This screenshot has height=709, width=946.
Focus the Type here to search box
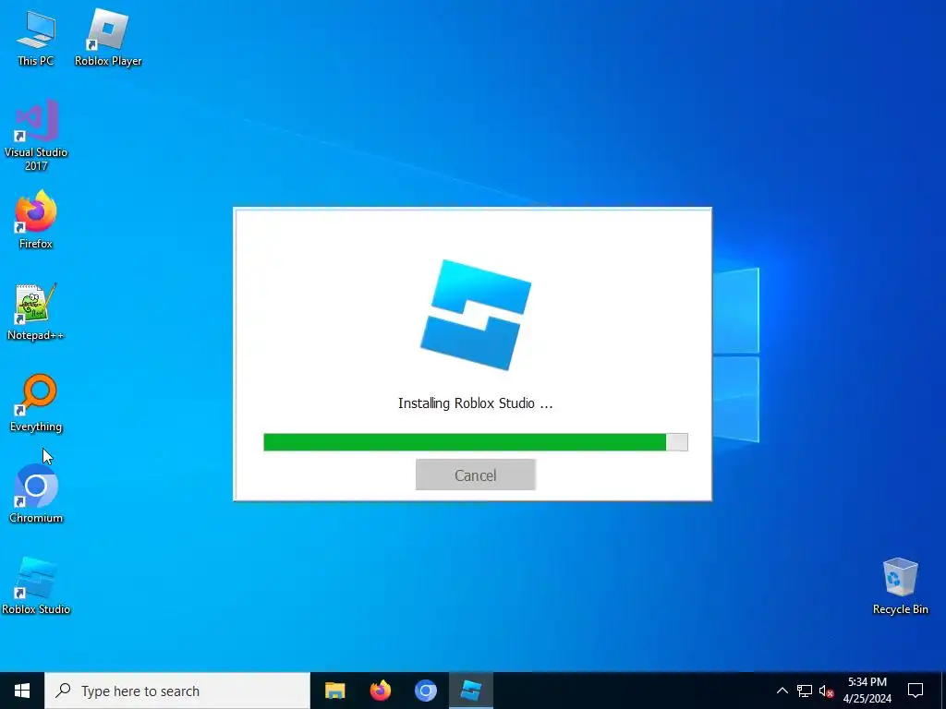click(x=177, y=691)
